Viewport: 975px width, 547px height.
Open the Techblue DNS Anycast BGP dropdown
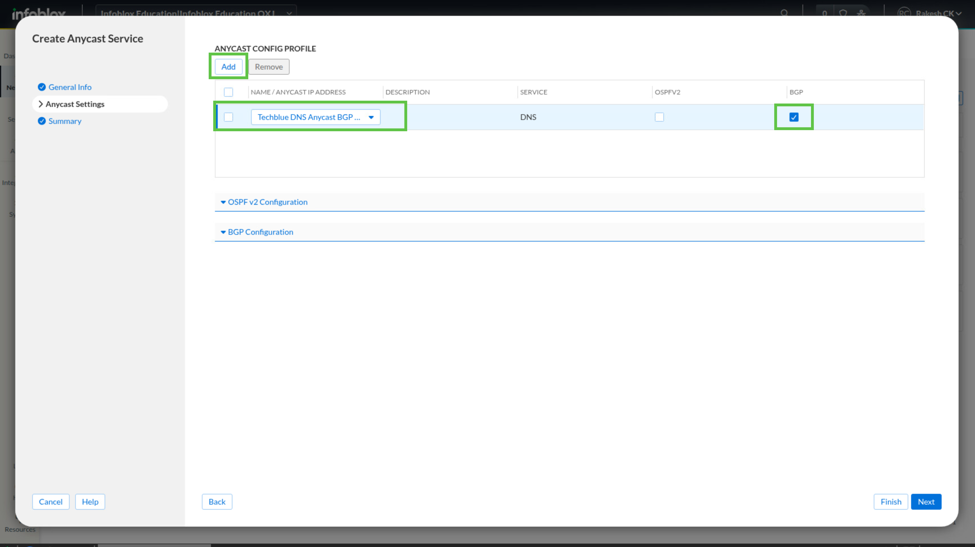[x=315, y=117]
